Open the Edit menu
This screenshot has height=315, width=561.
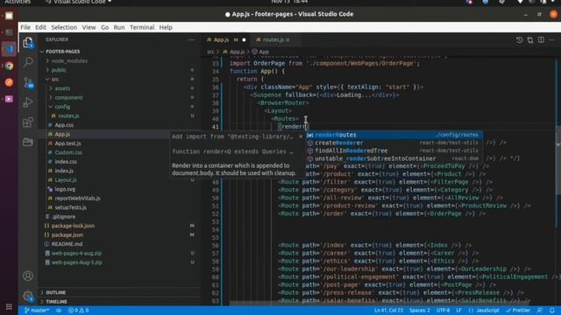pos(40,27)
